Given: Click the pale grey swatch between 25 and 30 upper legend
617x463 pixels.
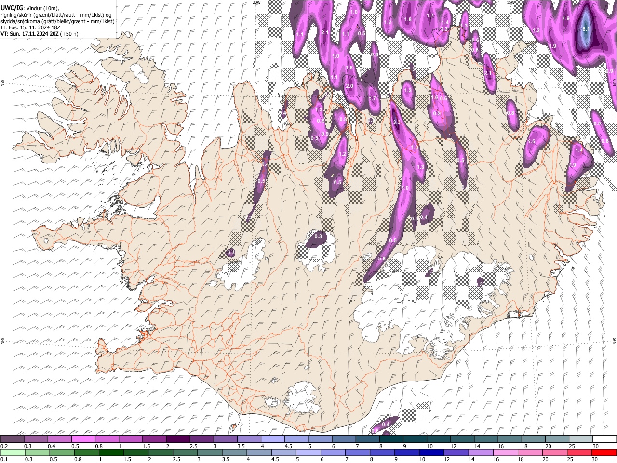Looking at the screenshot, I should 580,439.
